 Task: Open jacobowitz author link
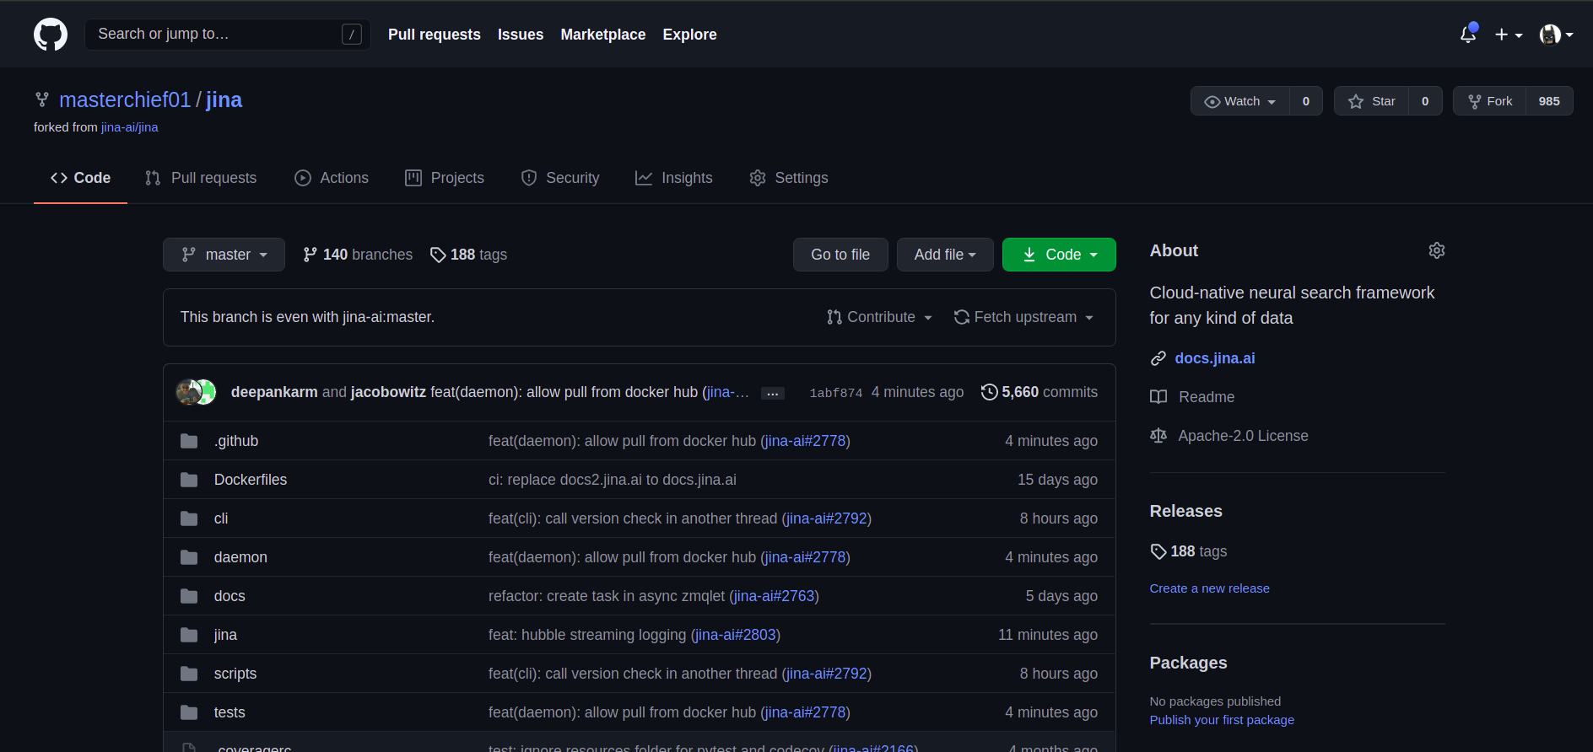pyautogui.click(x=388, y=392)
